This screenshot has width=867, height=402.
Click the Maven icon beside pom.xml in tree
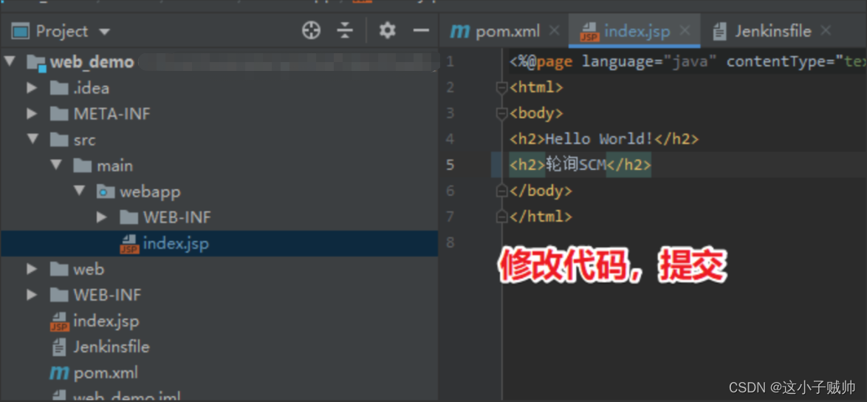[x=58, y=373]
